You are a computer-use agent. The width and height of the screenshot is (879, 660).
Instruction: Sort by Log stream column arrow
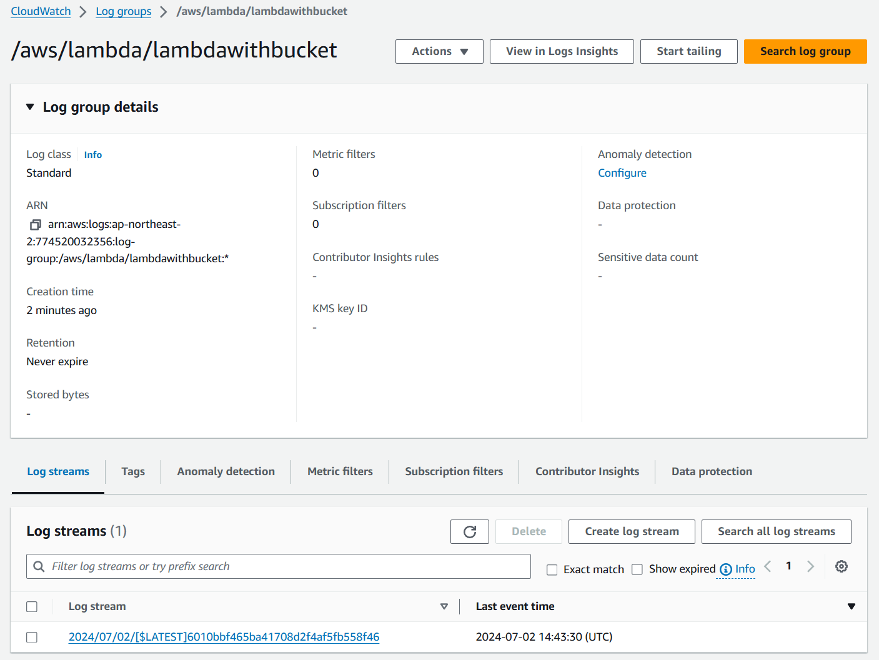tap(444, 606)
